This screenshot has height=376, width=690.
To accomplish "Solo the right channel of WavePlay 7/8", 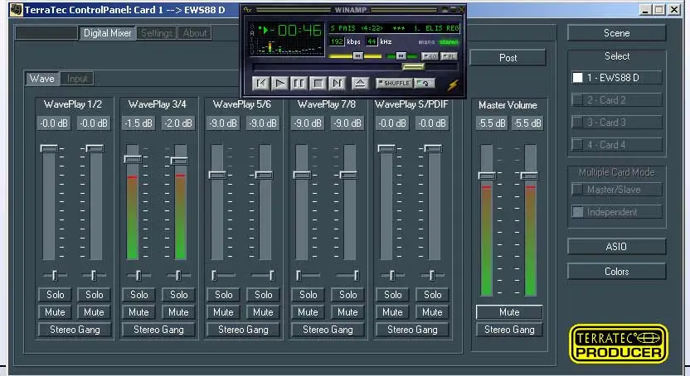I will pos(347,295).
